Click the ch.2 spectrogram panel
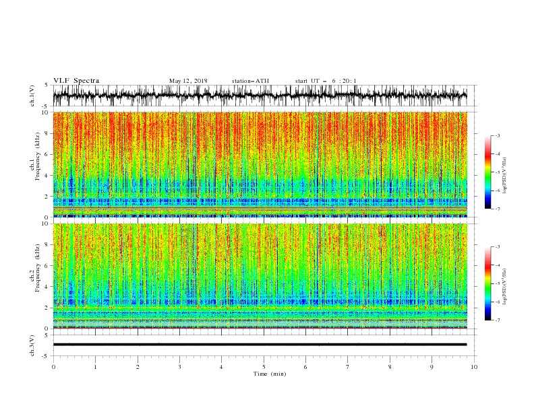The height and width of the screenshot is (412, 534). click(260, 276)
